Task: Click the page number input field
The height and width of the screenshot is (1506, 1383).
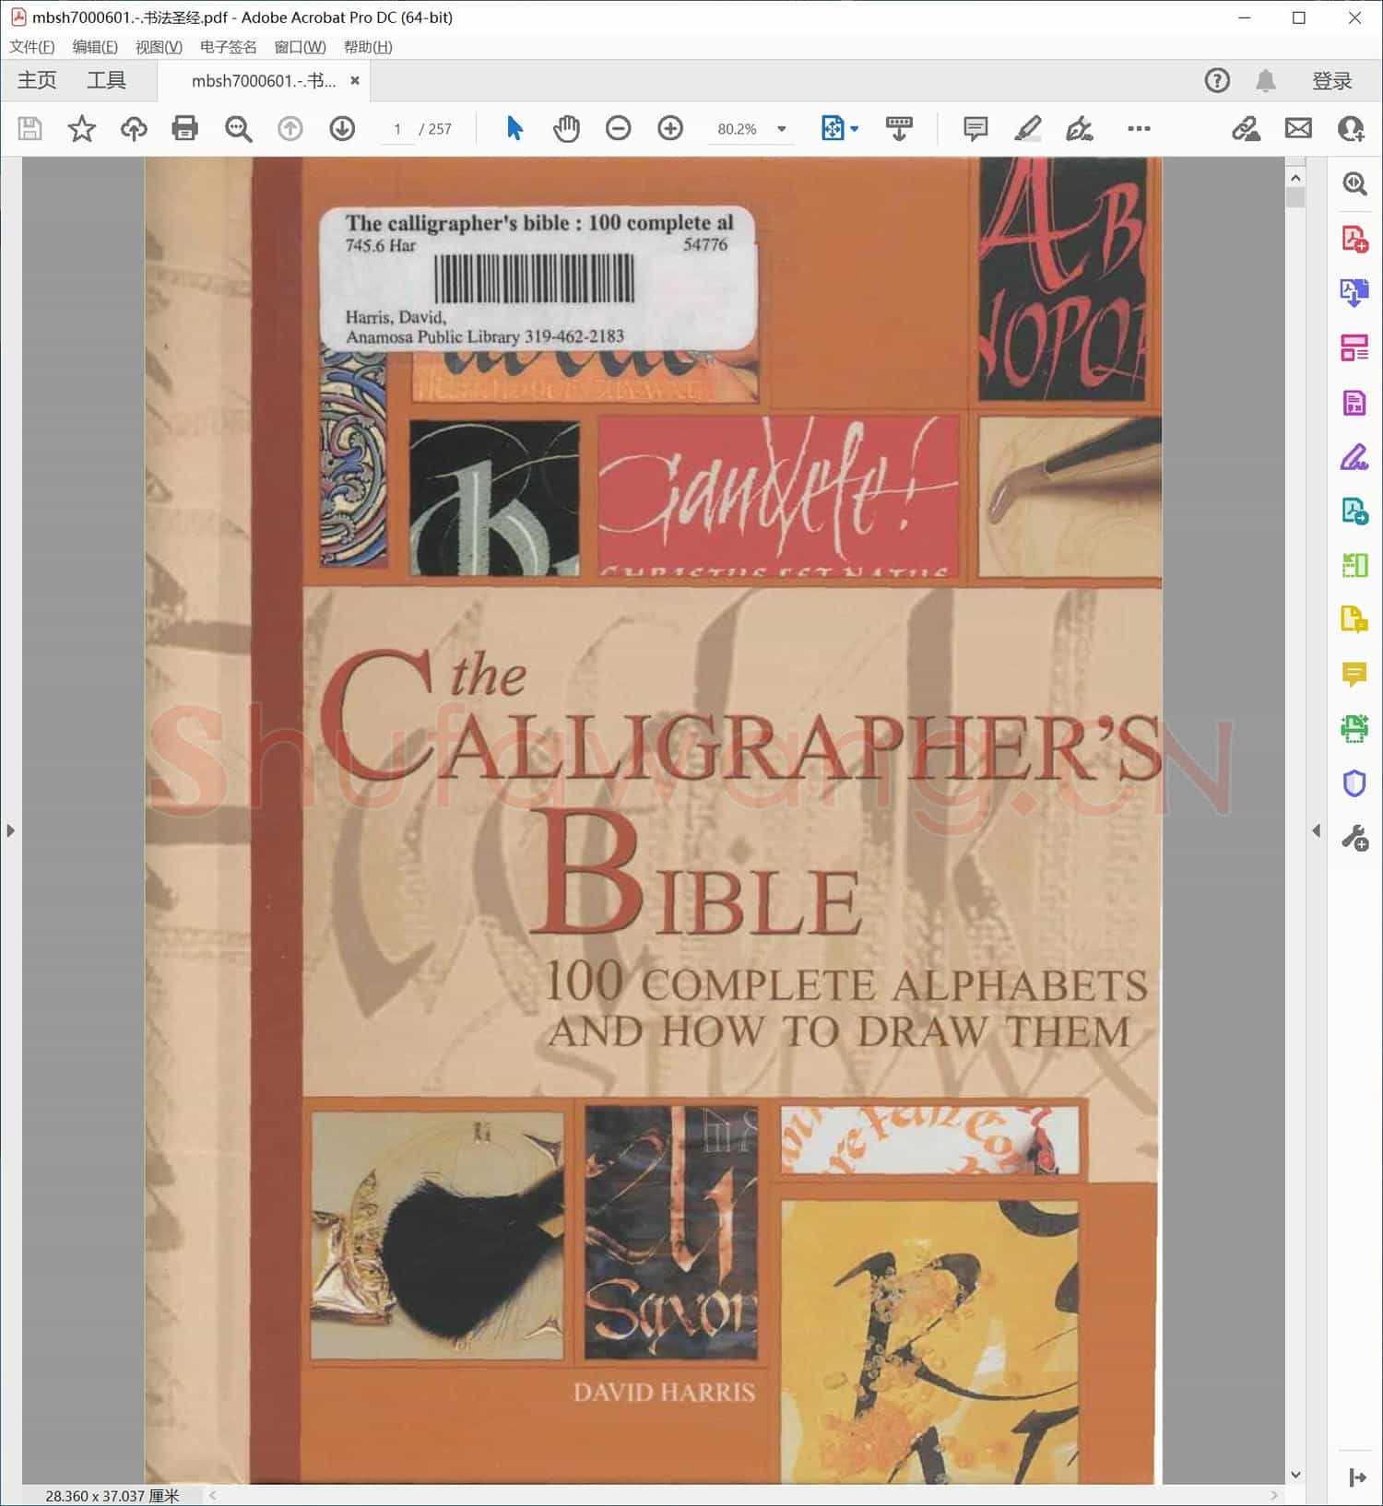Action: (397, 129)
